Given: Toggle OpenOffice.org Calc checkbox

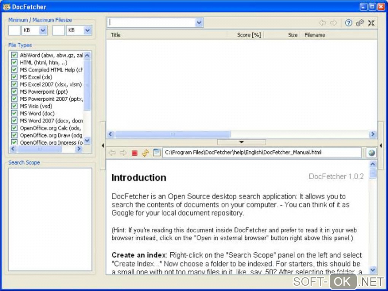Looking at the screenshot, I should point(14,128).
